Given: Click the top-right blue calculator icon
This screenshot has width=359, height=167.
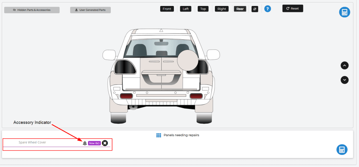Looking at the screenshot, I should 345,12.
